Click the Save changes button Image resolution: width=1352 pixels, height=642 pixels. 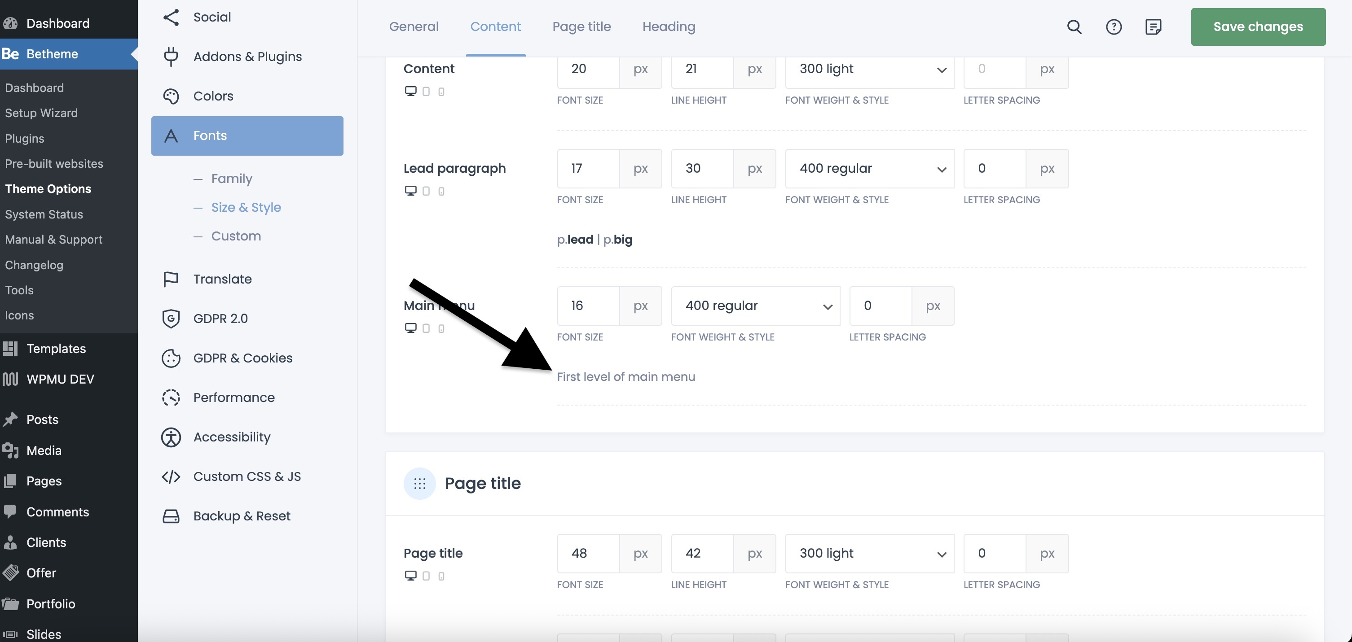coord(1258,27)
